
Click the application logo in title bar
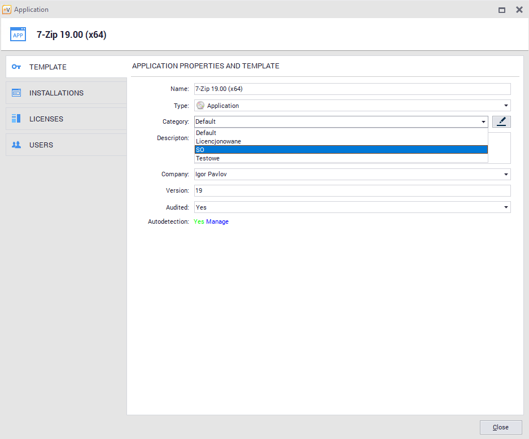click(x=7, y=10)
